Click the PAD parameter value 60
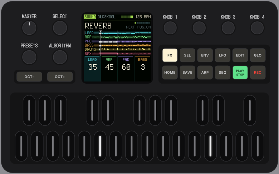This screenshot has height=174, width=279. coord(126,67)
